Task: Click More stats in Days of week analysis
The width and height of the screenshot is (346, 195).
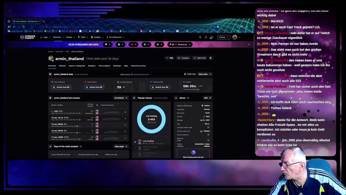Action: click(121, 146)
